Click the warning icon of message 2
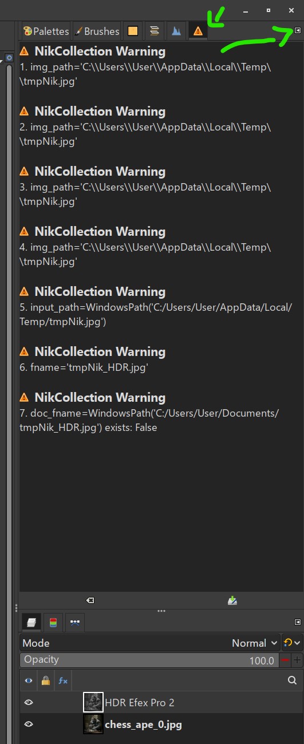The image size is (304, 744). point(24,111)
